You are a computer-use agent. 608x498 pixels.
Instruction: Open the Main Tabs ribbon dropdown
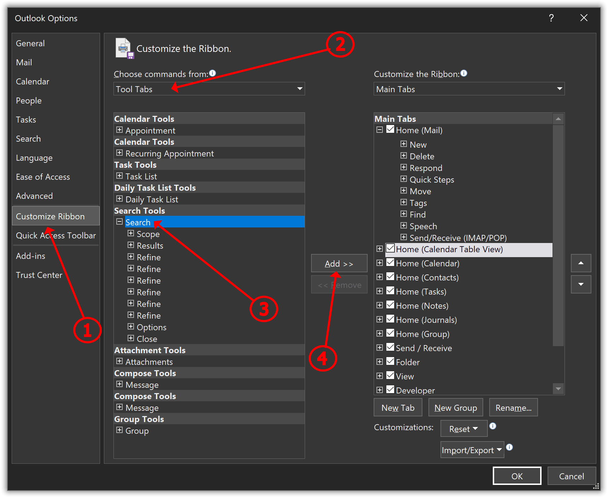[469, 89]
